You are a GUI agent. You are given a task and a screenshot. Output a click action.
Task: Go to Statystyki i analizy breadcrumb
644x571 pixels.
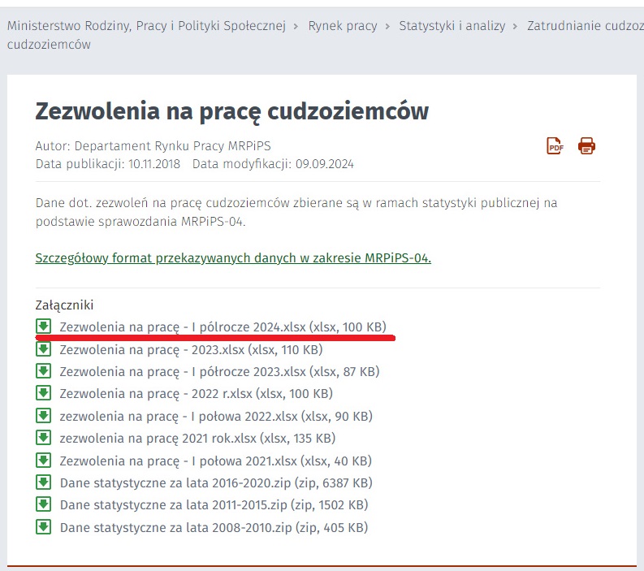coord(452,26)
